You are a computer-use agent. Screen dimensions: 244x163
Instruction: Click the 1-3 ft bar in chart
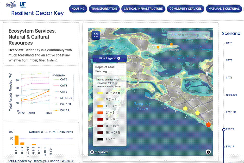[22, 144]
